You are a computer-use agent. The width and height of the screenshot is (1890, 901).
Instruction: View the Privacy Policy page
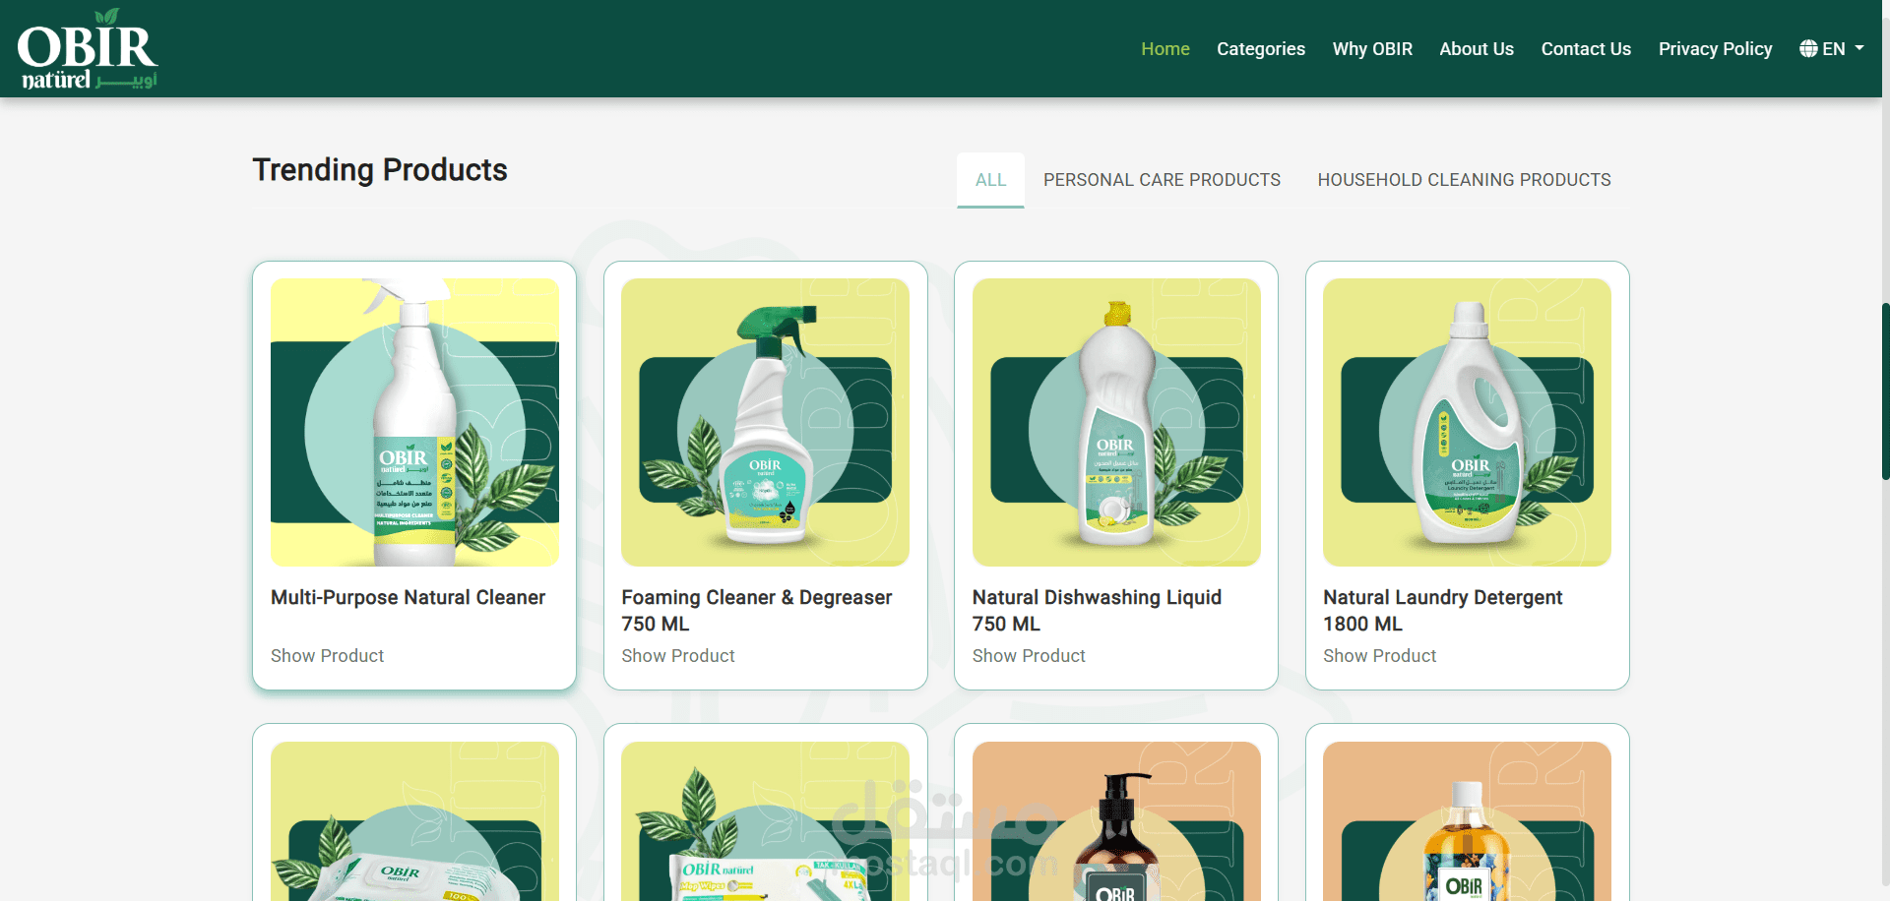(1715, 49)
